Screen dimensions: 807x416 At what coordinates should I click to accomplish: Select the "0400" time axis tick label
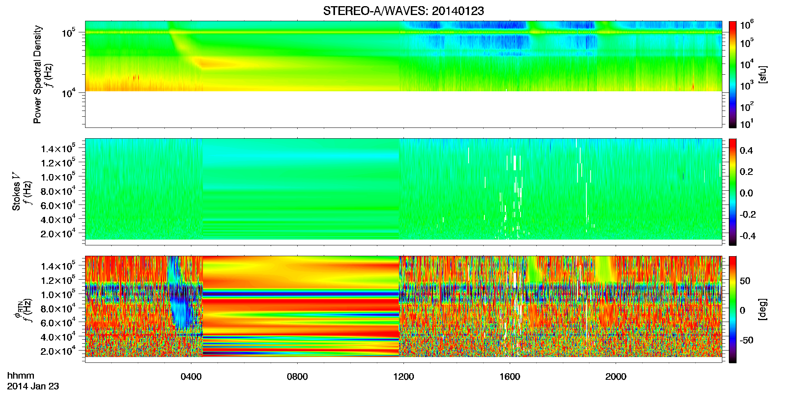click(191, 377)
